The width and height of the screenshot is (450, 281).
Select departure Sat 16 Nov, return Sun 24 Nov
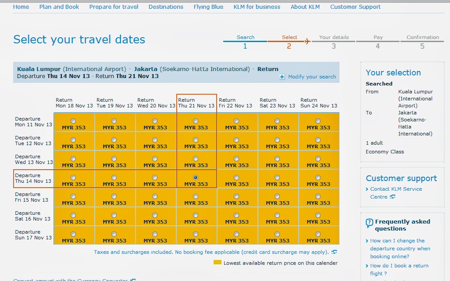click(x=318, y=215)
